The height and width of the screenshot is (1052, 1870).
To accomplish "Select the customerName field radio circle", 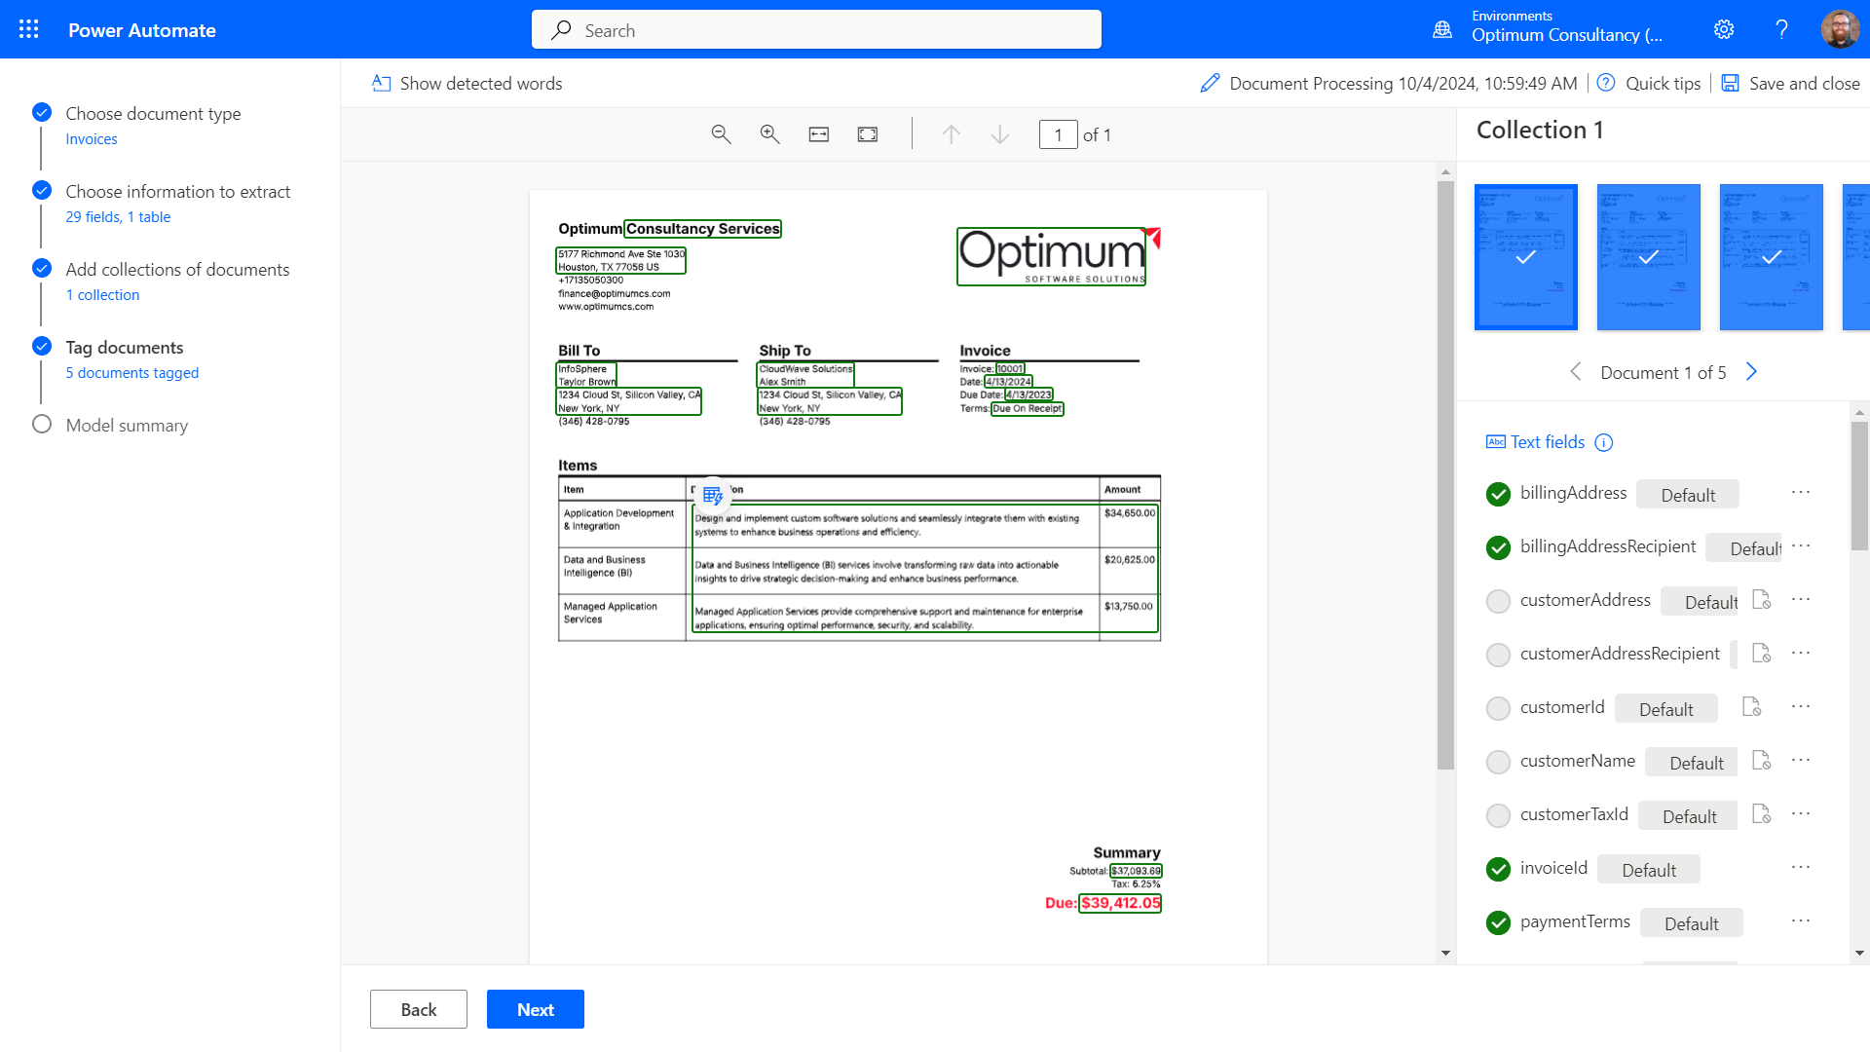I will pyautogui.click(x=1498, y=762).
